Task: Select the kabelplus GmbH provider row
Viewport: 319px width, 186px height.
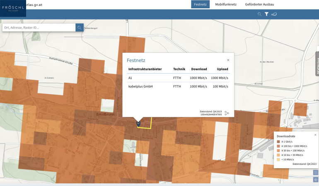Action: coord(178,86)
